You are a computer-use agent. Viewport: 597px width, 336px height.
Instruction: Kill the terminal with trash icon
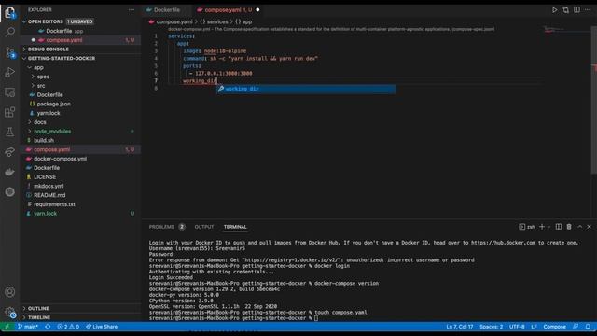point(569,227)
